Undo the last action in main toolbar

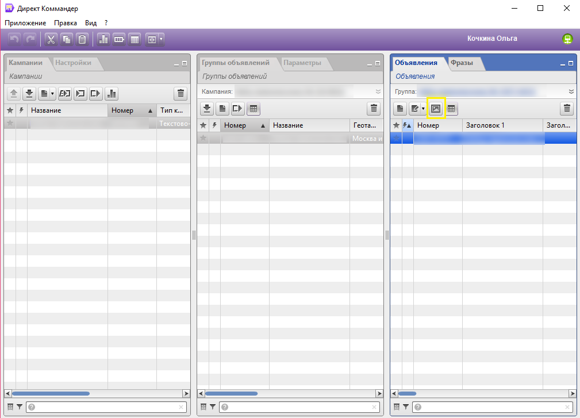click(14, 39)
